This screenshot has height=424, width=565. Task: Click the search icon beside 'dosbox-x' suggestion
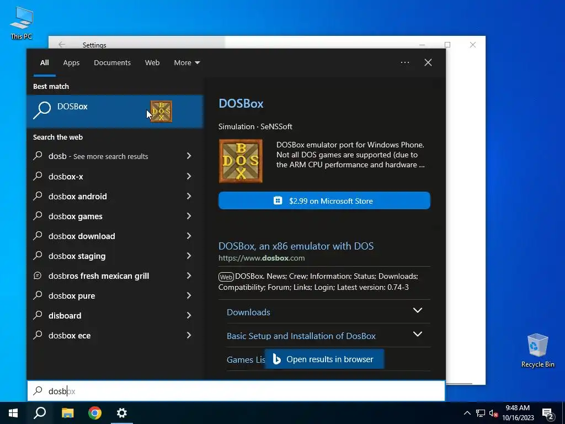tap(38, 176)
